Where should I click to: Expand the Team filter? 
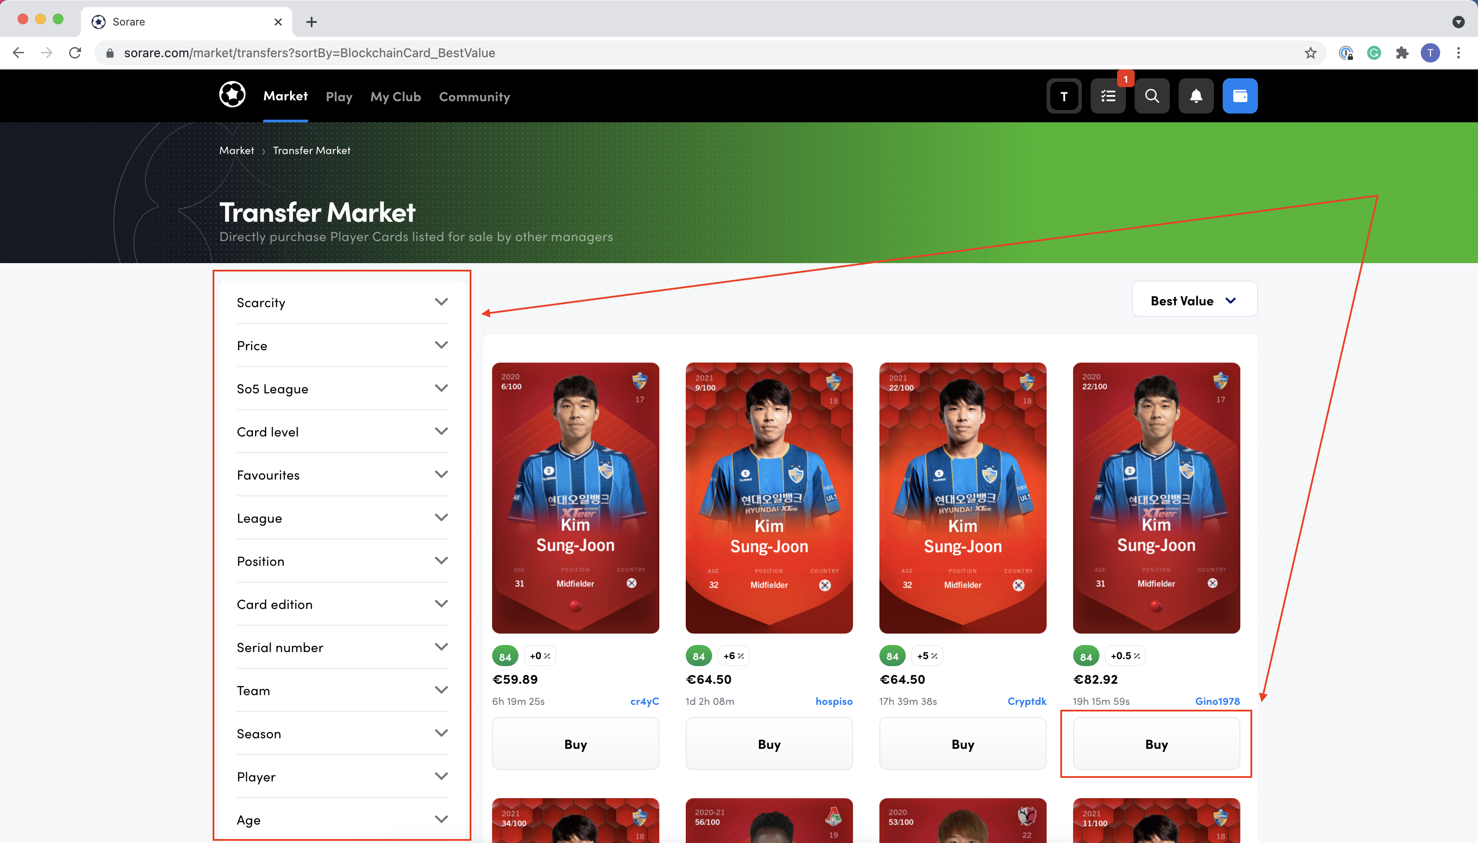pyautogui.click(x=342, y=691)
